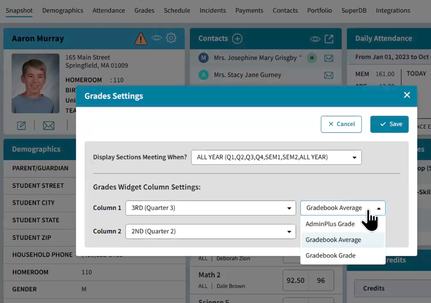Pop out the Contacts widget to a new window
The height and width of the screenshot is (303, 431).
(x=329, y=38)
